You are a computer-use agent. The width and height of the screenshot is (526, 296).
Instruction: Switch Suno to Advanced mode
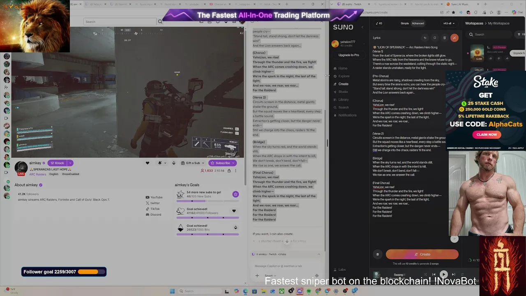[x=418, y=23]
